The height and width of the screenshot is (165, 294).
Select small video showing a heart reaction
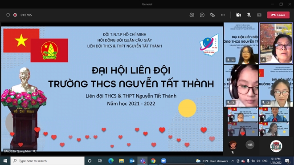243,129
